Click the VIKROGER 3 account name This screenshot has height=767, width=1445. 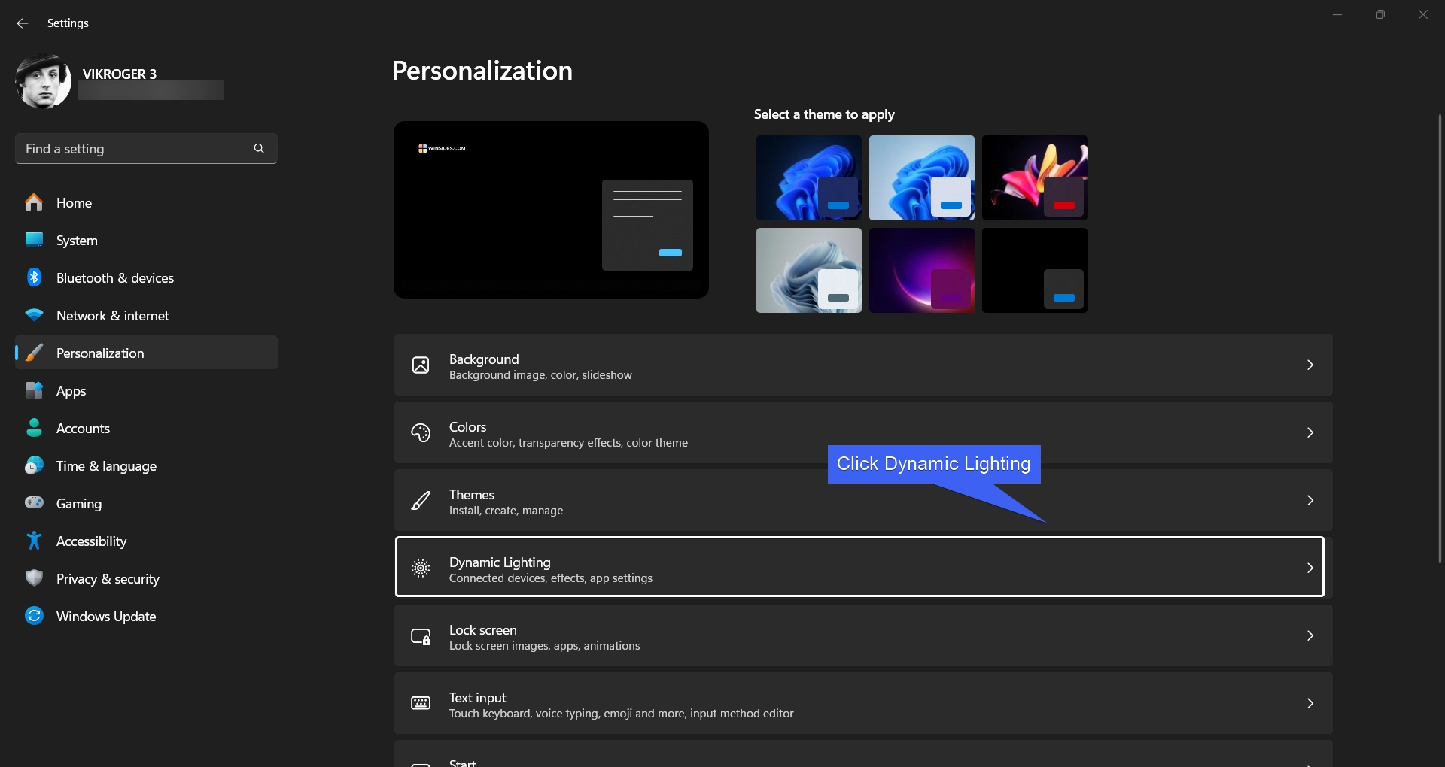(120, 74)
